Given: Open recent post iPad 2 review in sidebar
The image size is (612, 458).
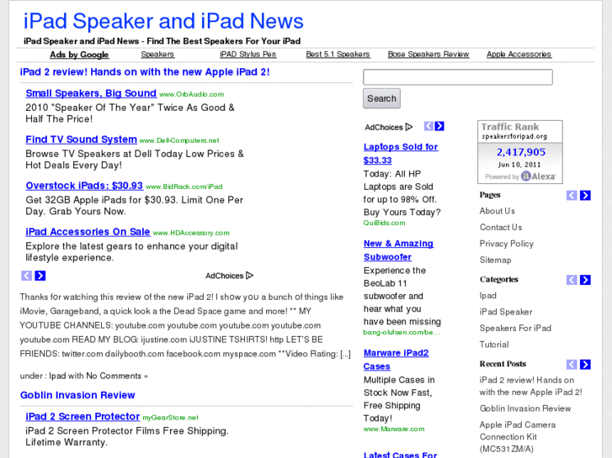Looking at the screenshot, I should click(531, 386).
